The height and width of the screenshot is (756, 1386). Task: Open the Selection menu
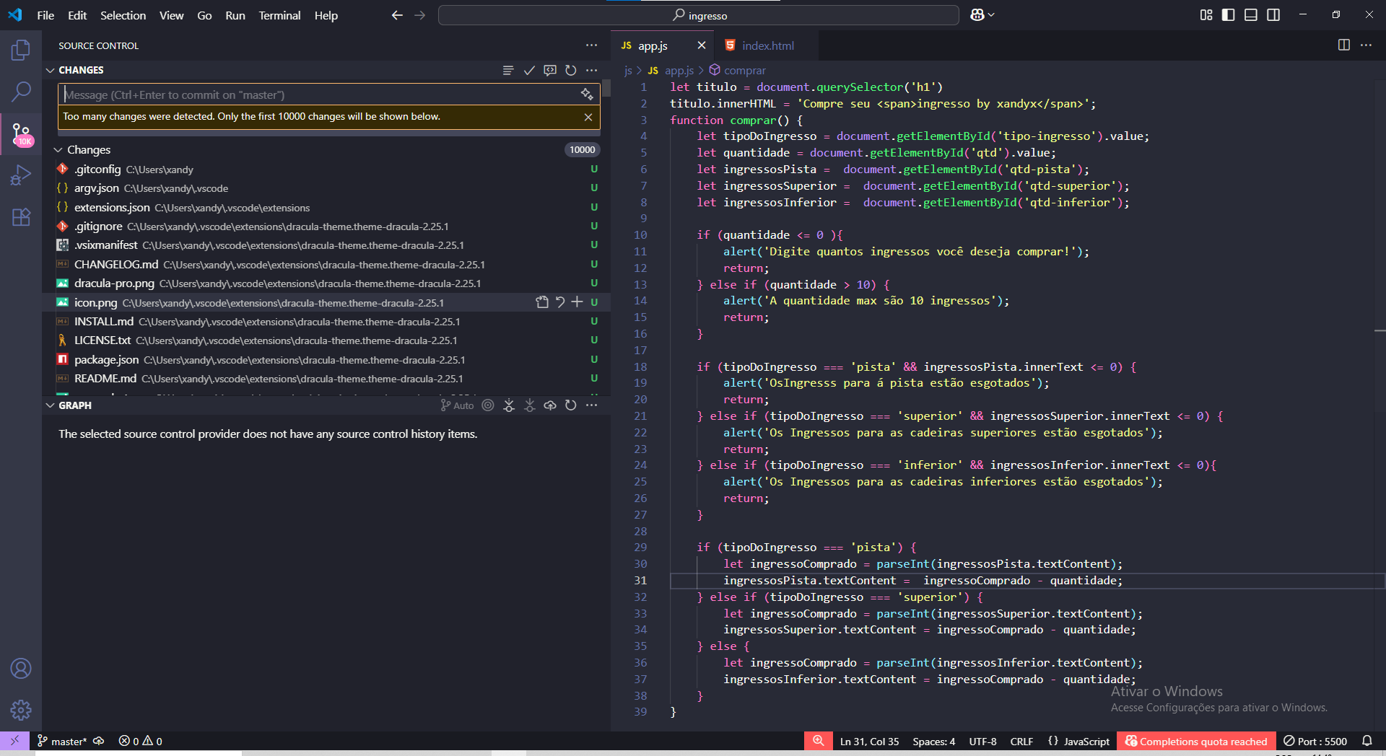(x=123, y=15)
